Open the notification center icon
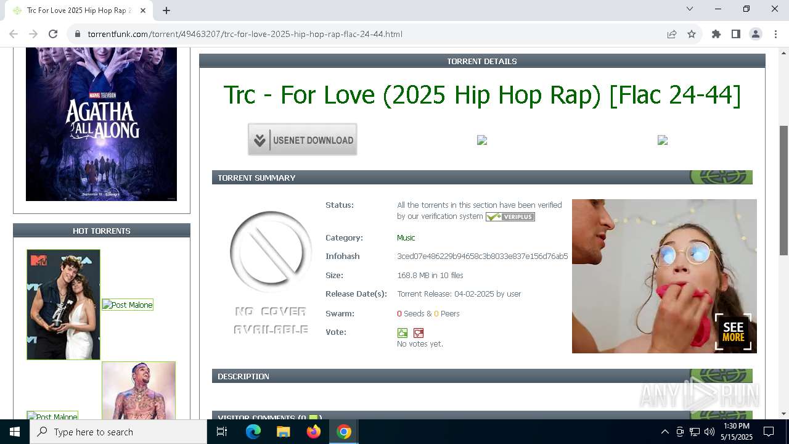Viewport: 789px width, 444px height. pyautogui.click(x=769, y=432)
